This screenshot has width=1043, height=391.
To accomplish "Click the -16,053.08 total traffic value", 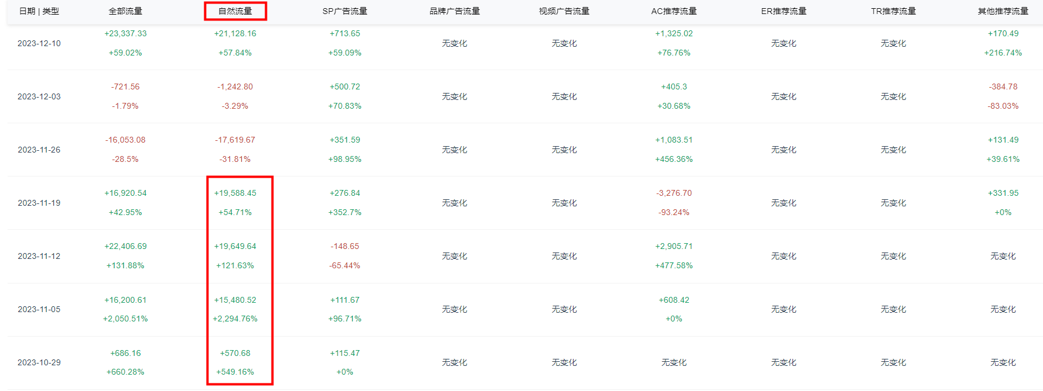I will [125, 140].
